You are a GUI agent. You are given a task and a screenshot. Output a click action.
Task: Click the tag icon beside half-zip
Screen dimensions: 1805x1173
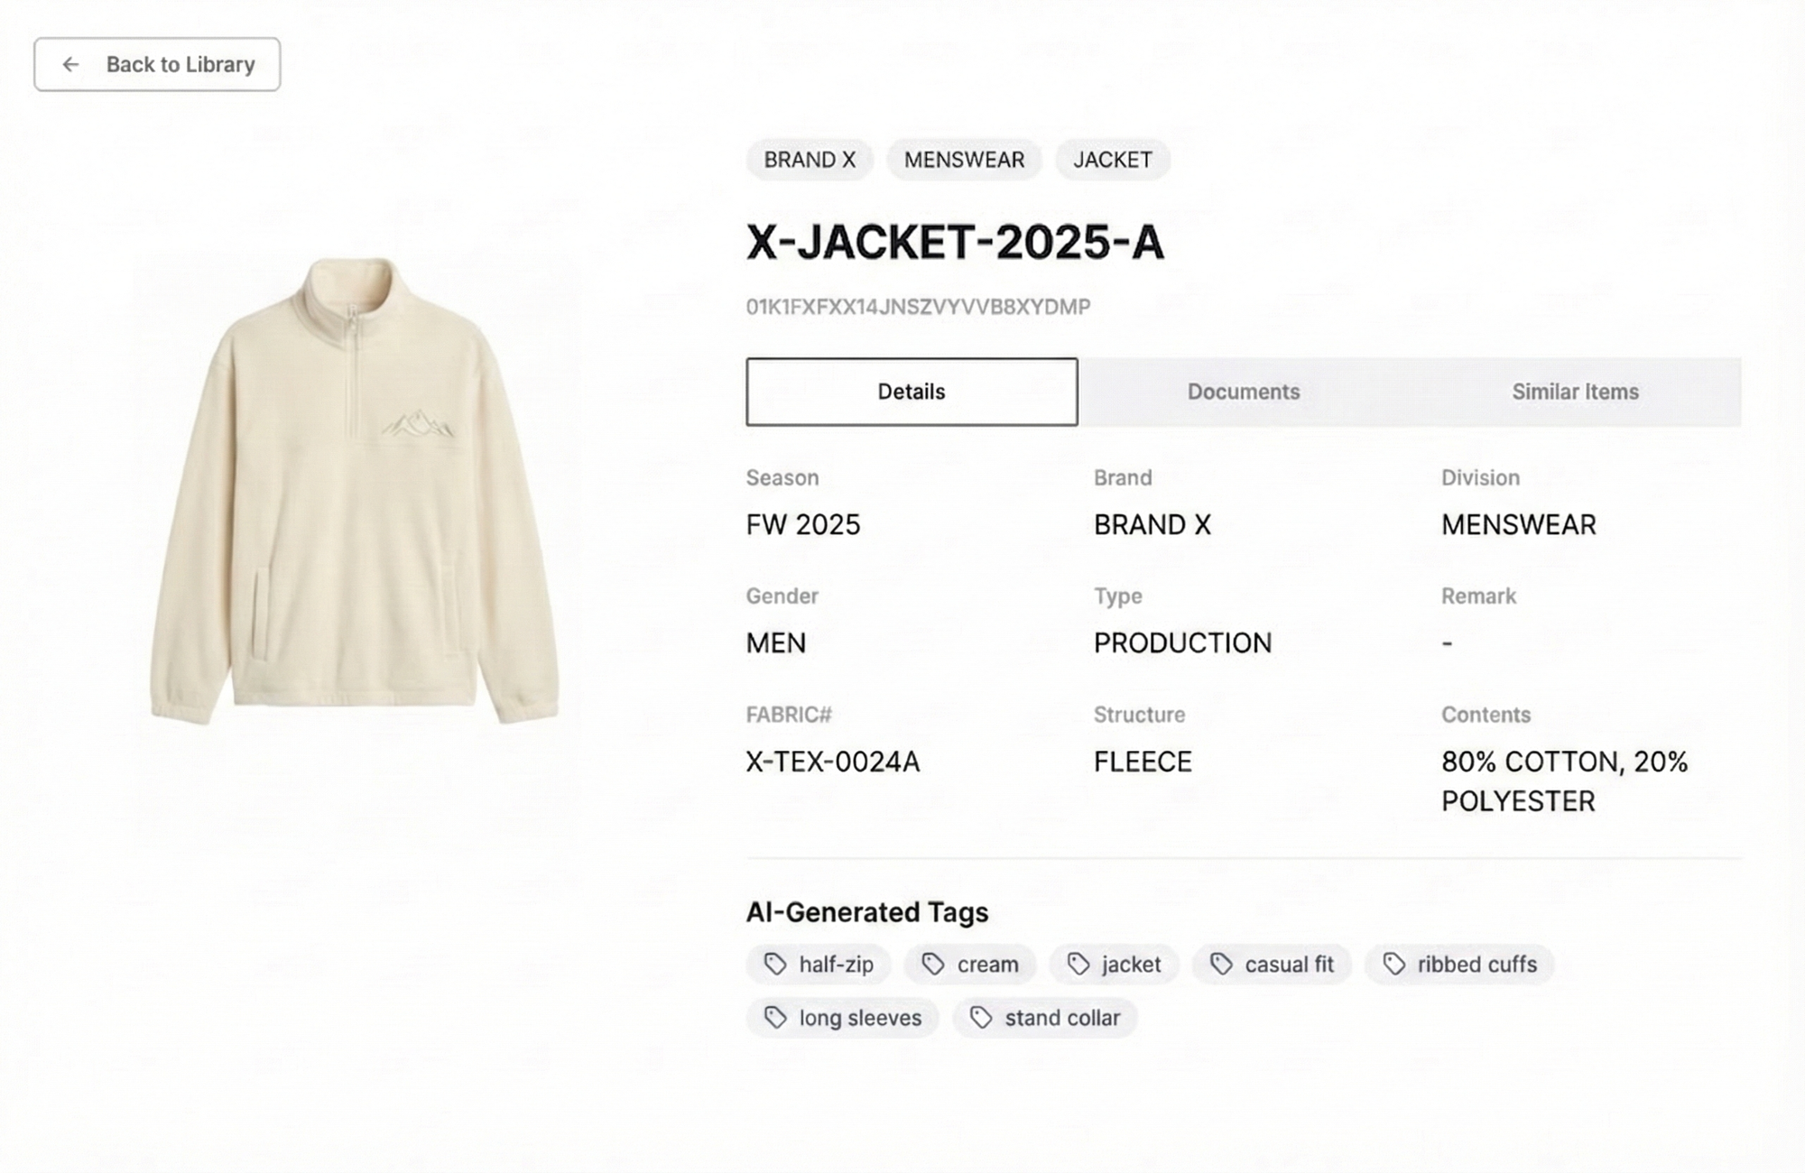point(775,965)
